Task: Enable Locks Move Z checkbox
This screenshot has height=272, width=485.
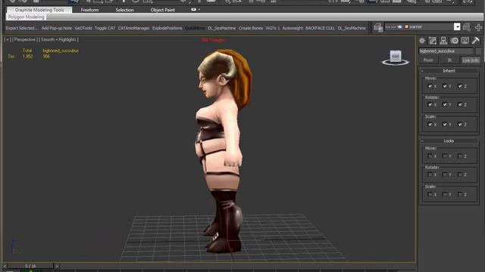Action: (x=460, y=156)
